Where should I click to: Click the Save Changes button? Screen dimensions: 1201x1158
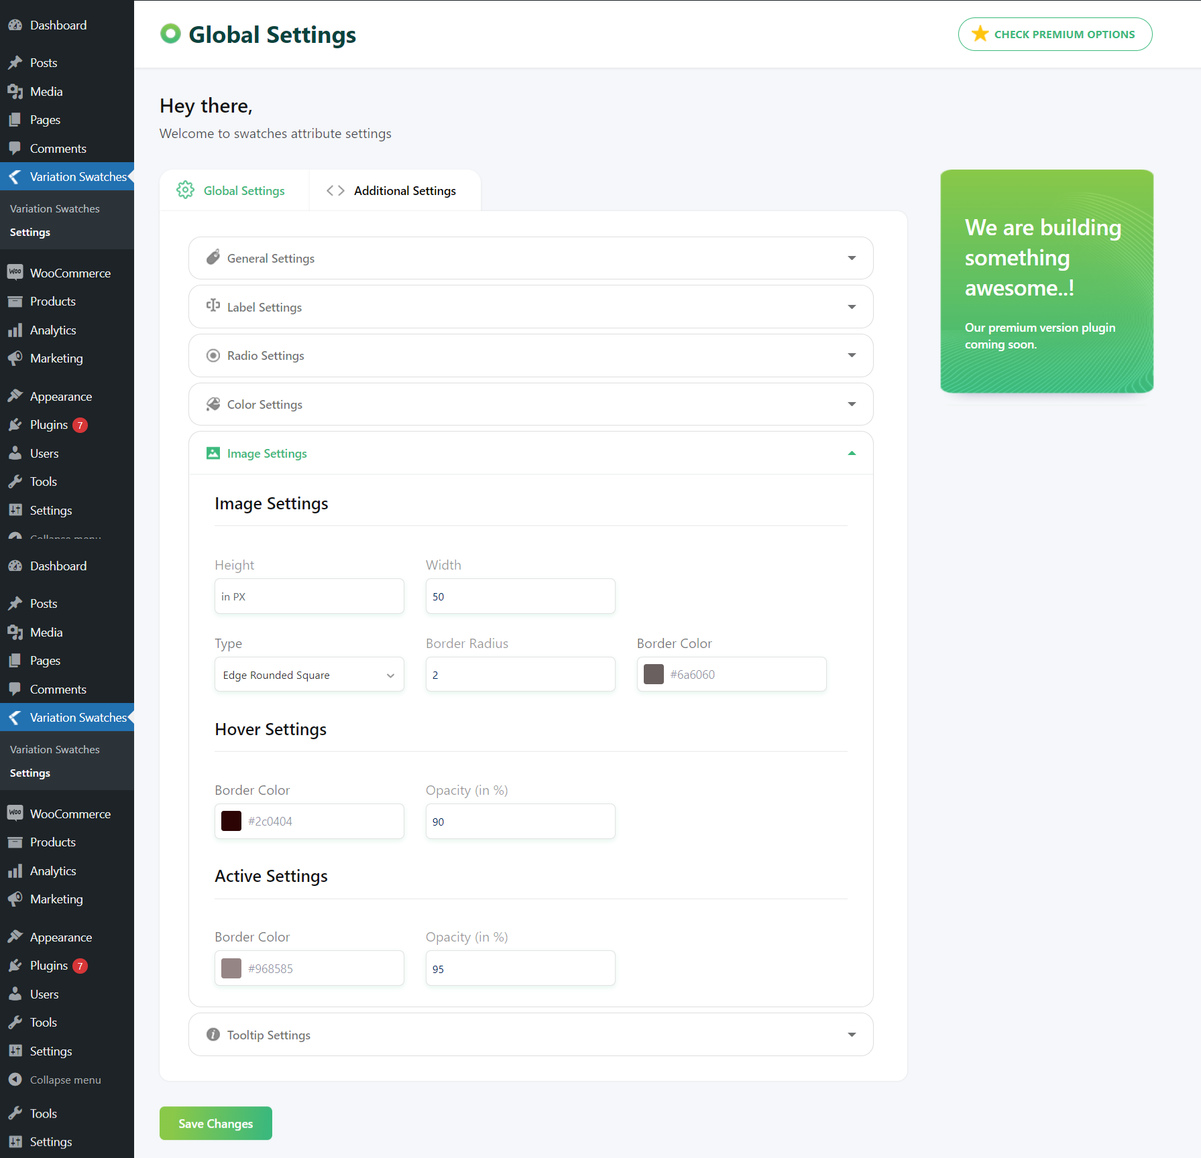[x=216, y=1123]
